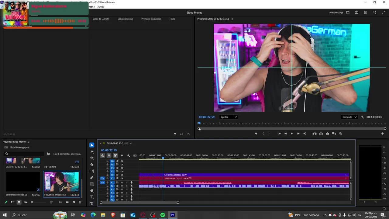Toggle lock on track V3

coord(107,171)
